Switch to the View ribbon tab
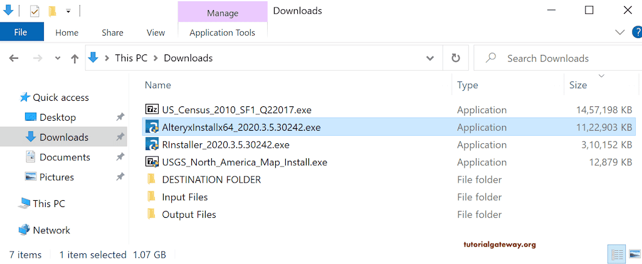Screen dimensions: 642x264 pyautogui.click(x=155, y=33)
